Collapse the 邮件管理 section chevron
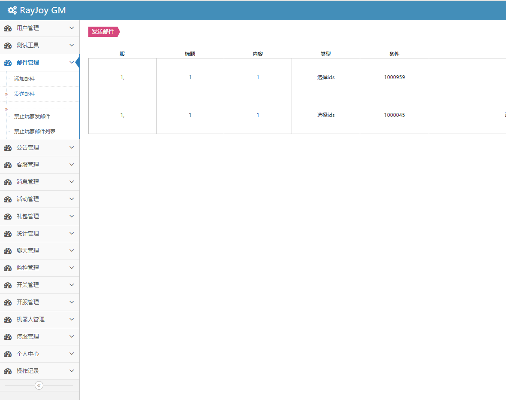 click(72, 62)
